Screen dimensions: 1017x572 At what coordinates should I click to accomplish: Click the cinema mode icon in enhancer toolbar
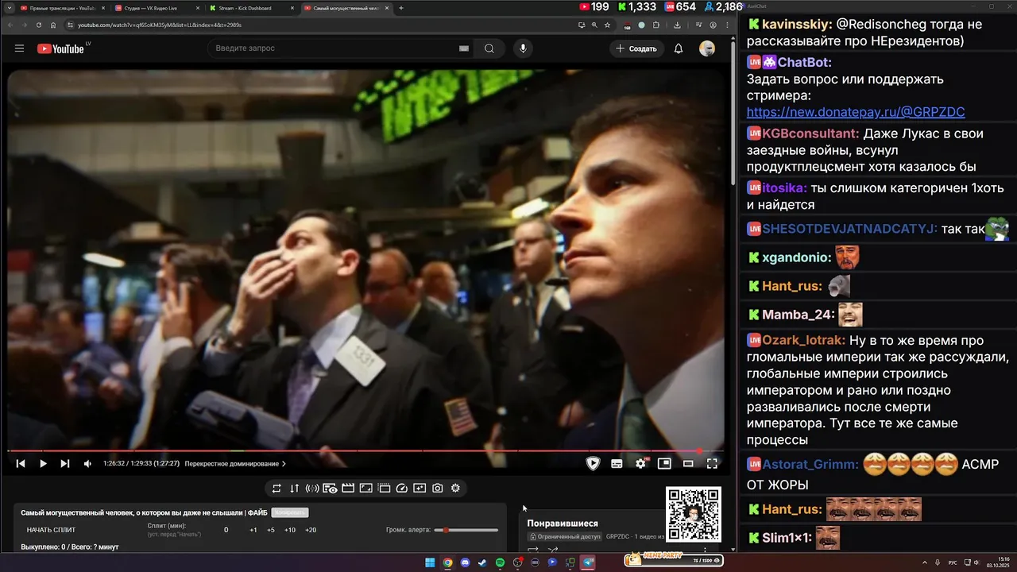[x=384, y=489]
